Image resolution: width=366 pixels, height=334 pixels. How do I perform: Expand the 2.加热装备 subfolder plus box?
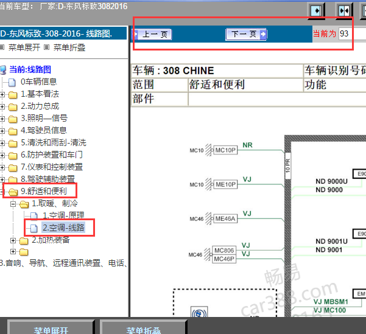click(13, 240)
